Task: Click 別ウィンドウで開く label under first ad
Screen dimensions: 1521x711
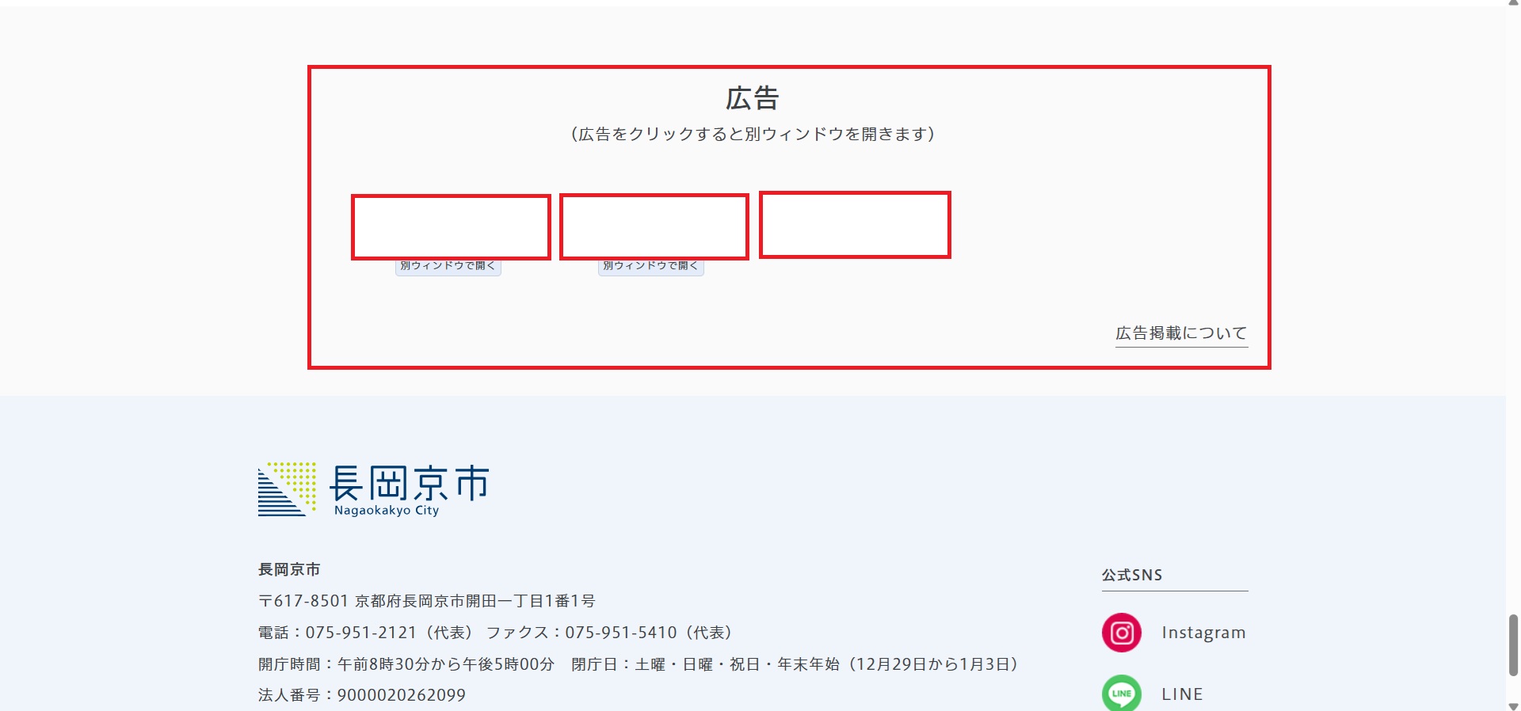Action: (x=448, y=267)
